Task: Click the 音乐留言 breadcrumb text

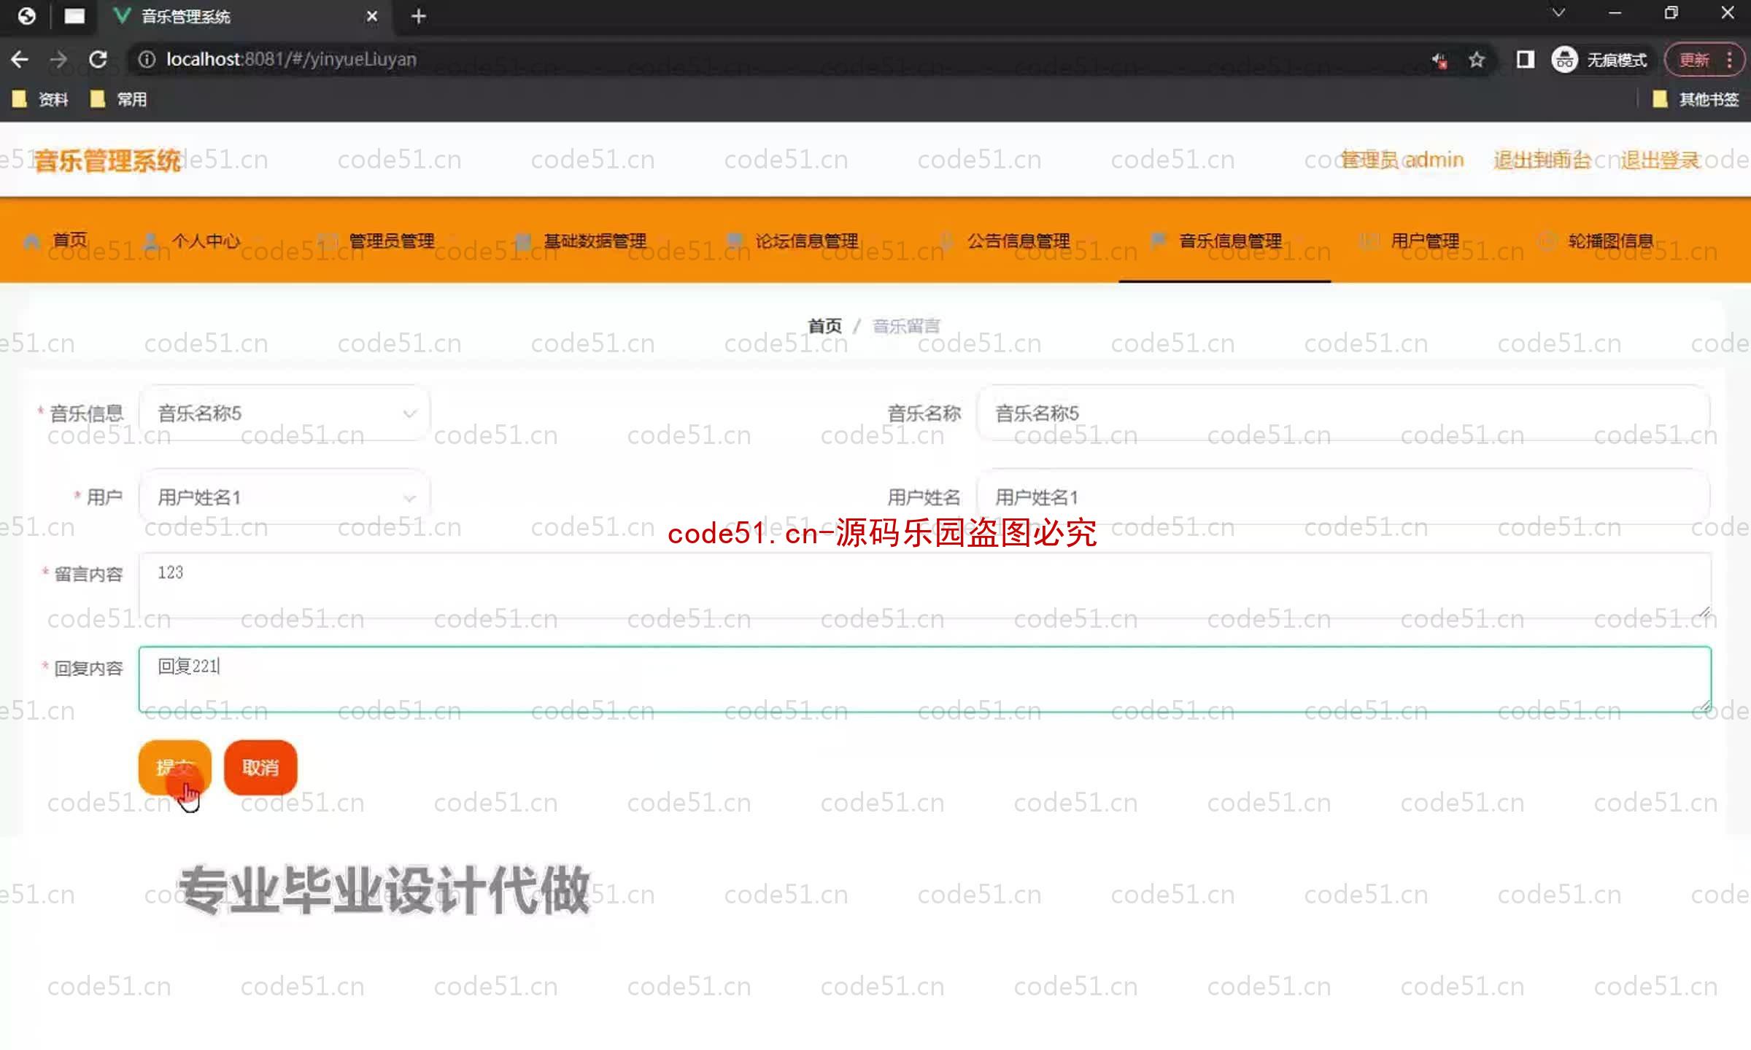Action: [906, 326]
